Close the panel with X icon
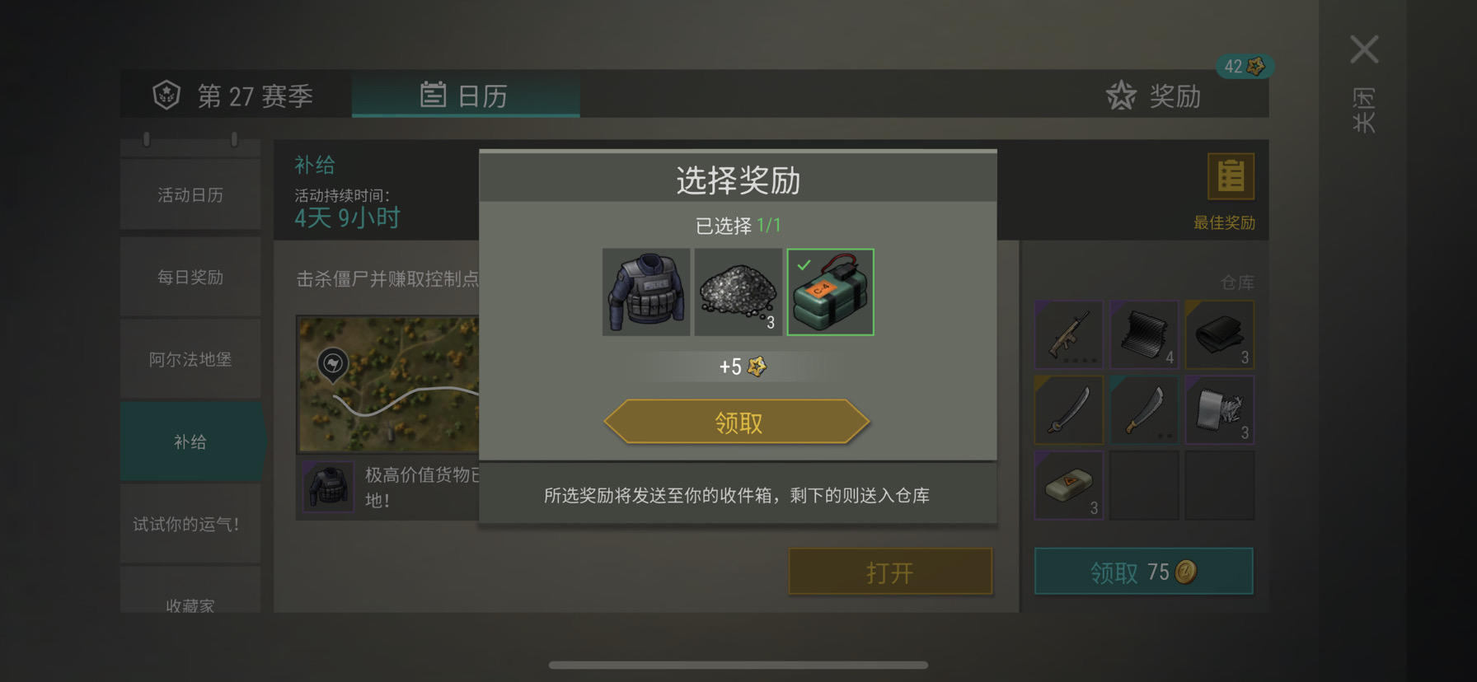Screen dimensions: 1477x682 click(1364, 49)
